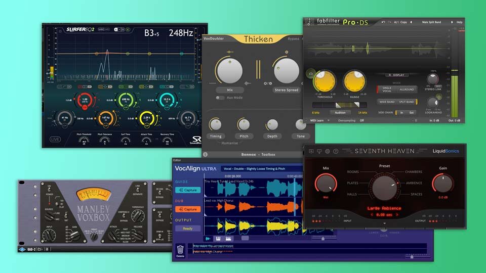Click next reverb arrow in Seventh Heaven
The width and height of the screenshot is (486, 273).
(397, 214)
